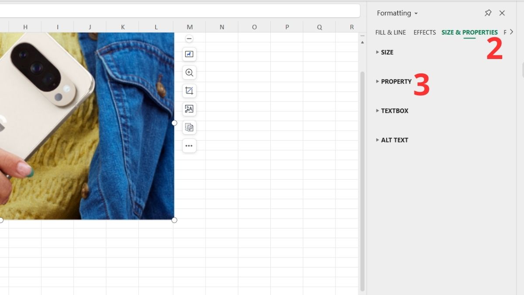Pin the Formatting panel

488,13
